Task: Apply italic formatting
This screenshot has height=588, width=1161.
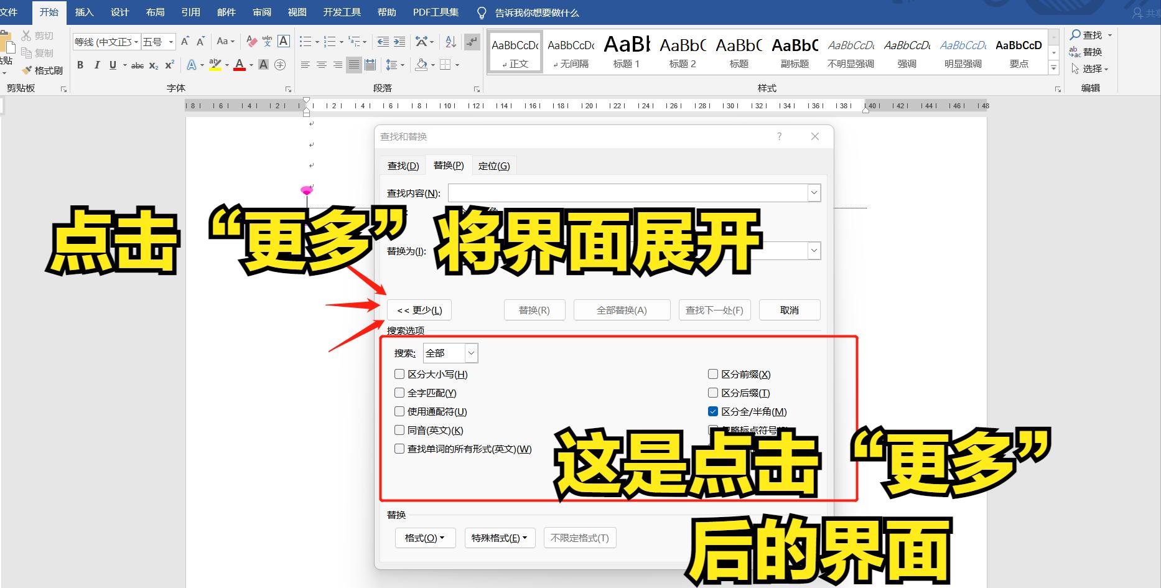Action: (97, 65)
